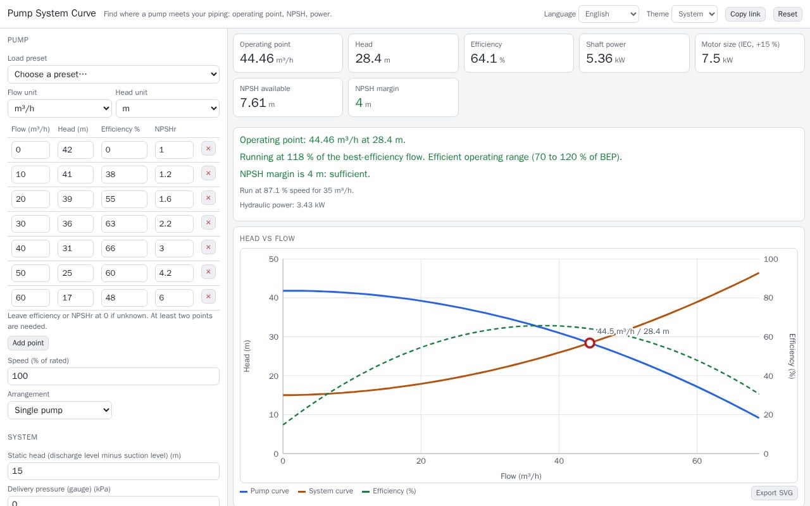Click the 'NPSH margin is 4 m: sufficient' message
This screenshot has width=810, height=506.
click(x=305, y=174)
